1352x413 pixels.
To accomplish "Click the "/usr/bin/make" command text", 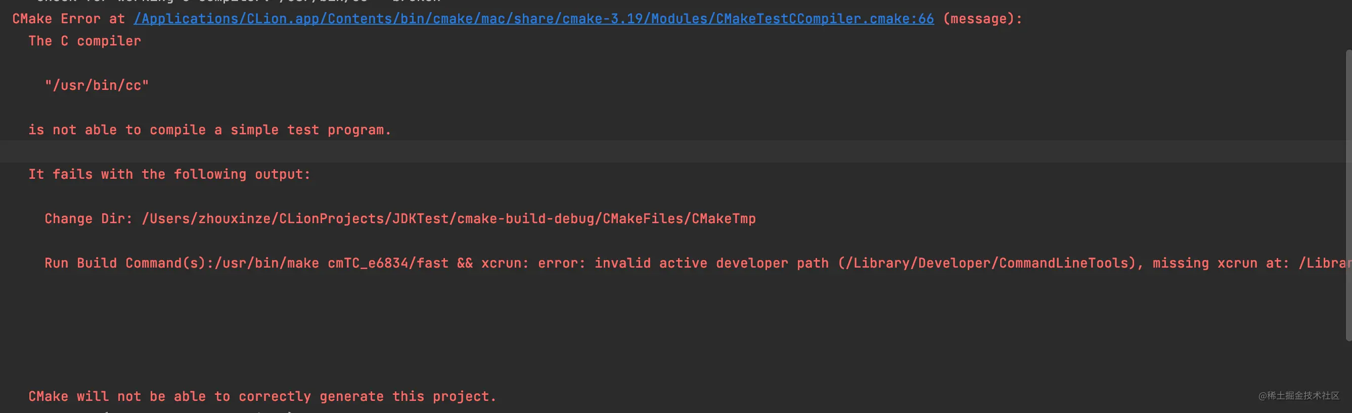I will point(266,263).
